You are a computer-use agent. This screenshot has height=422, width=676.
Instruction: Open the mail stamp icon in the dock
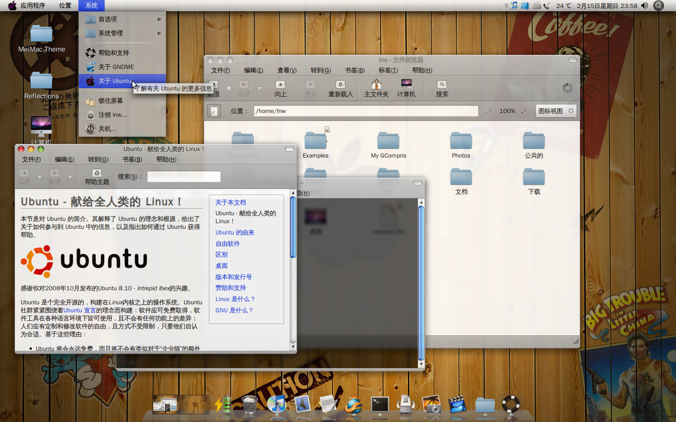click(302, 404)
